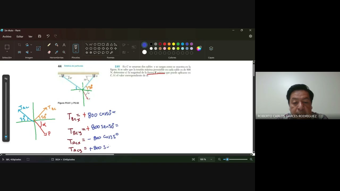Pick the green color swatch
Screen dimensions: 340x191
[178, 44]
